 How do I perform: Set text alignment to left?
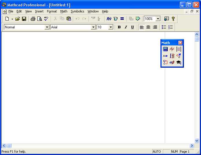[x=142, y=27]
